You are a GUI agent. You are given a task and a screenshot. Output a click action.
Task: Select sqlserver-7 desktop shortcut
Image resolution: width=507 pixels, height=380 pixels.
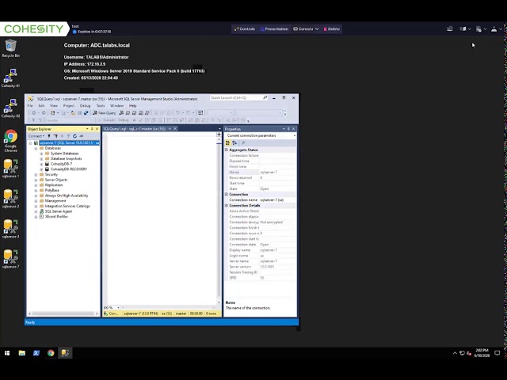click(x=10, y=259)
